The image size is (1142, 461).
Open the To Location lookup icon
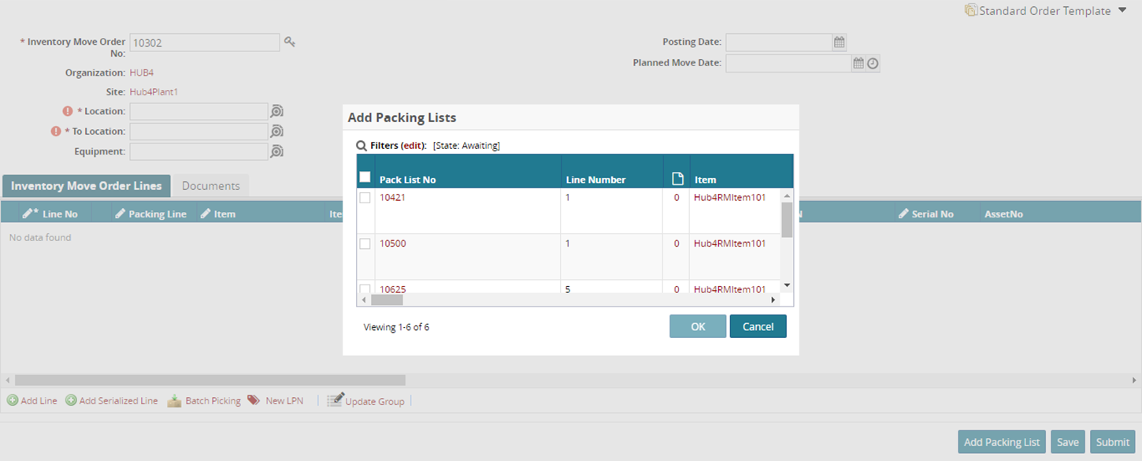point(276,131)
